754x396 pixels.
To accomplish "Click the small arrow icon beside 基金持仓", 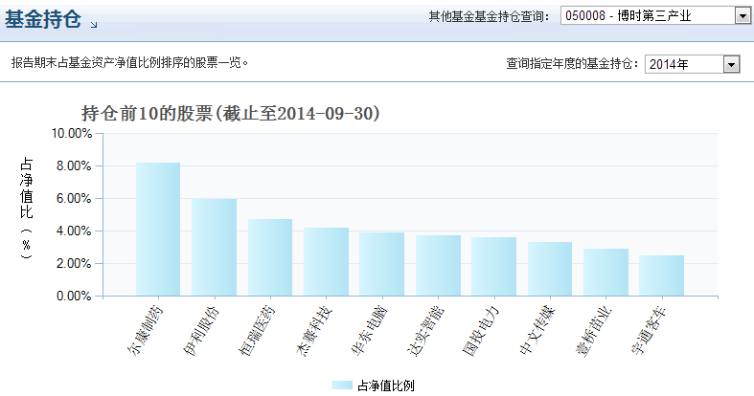I will (93, 23).
